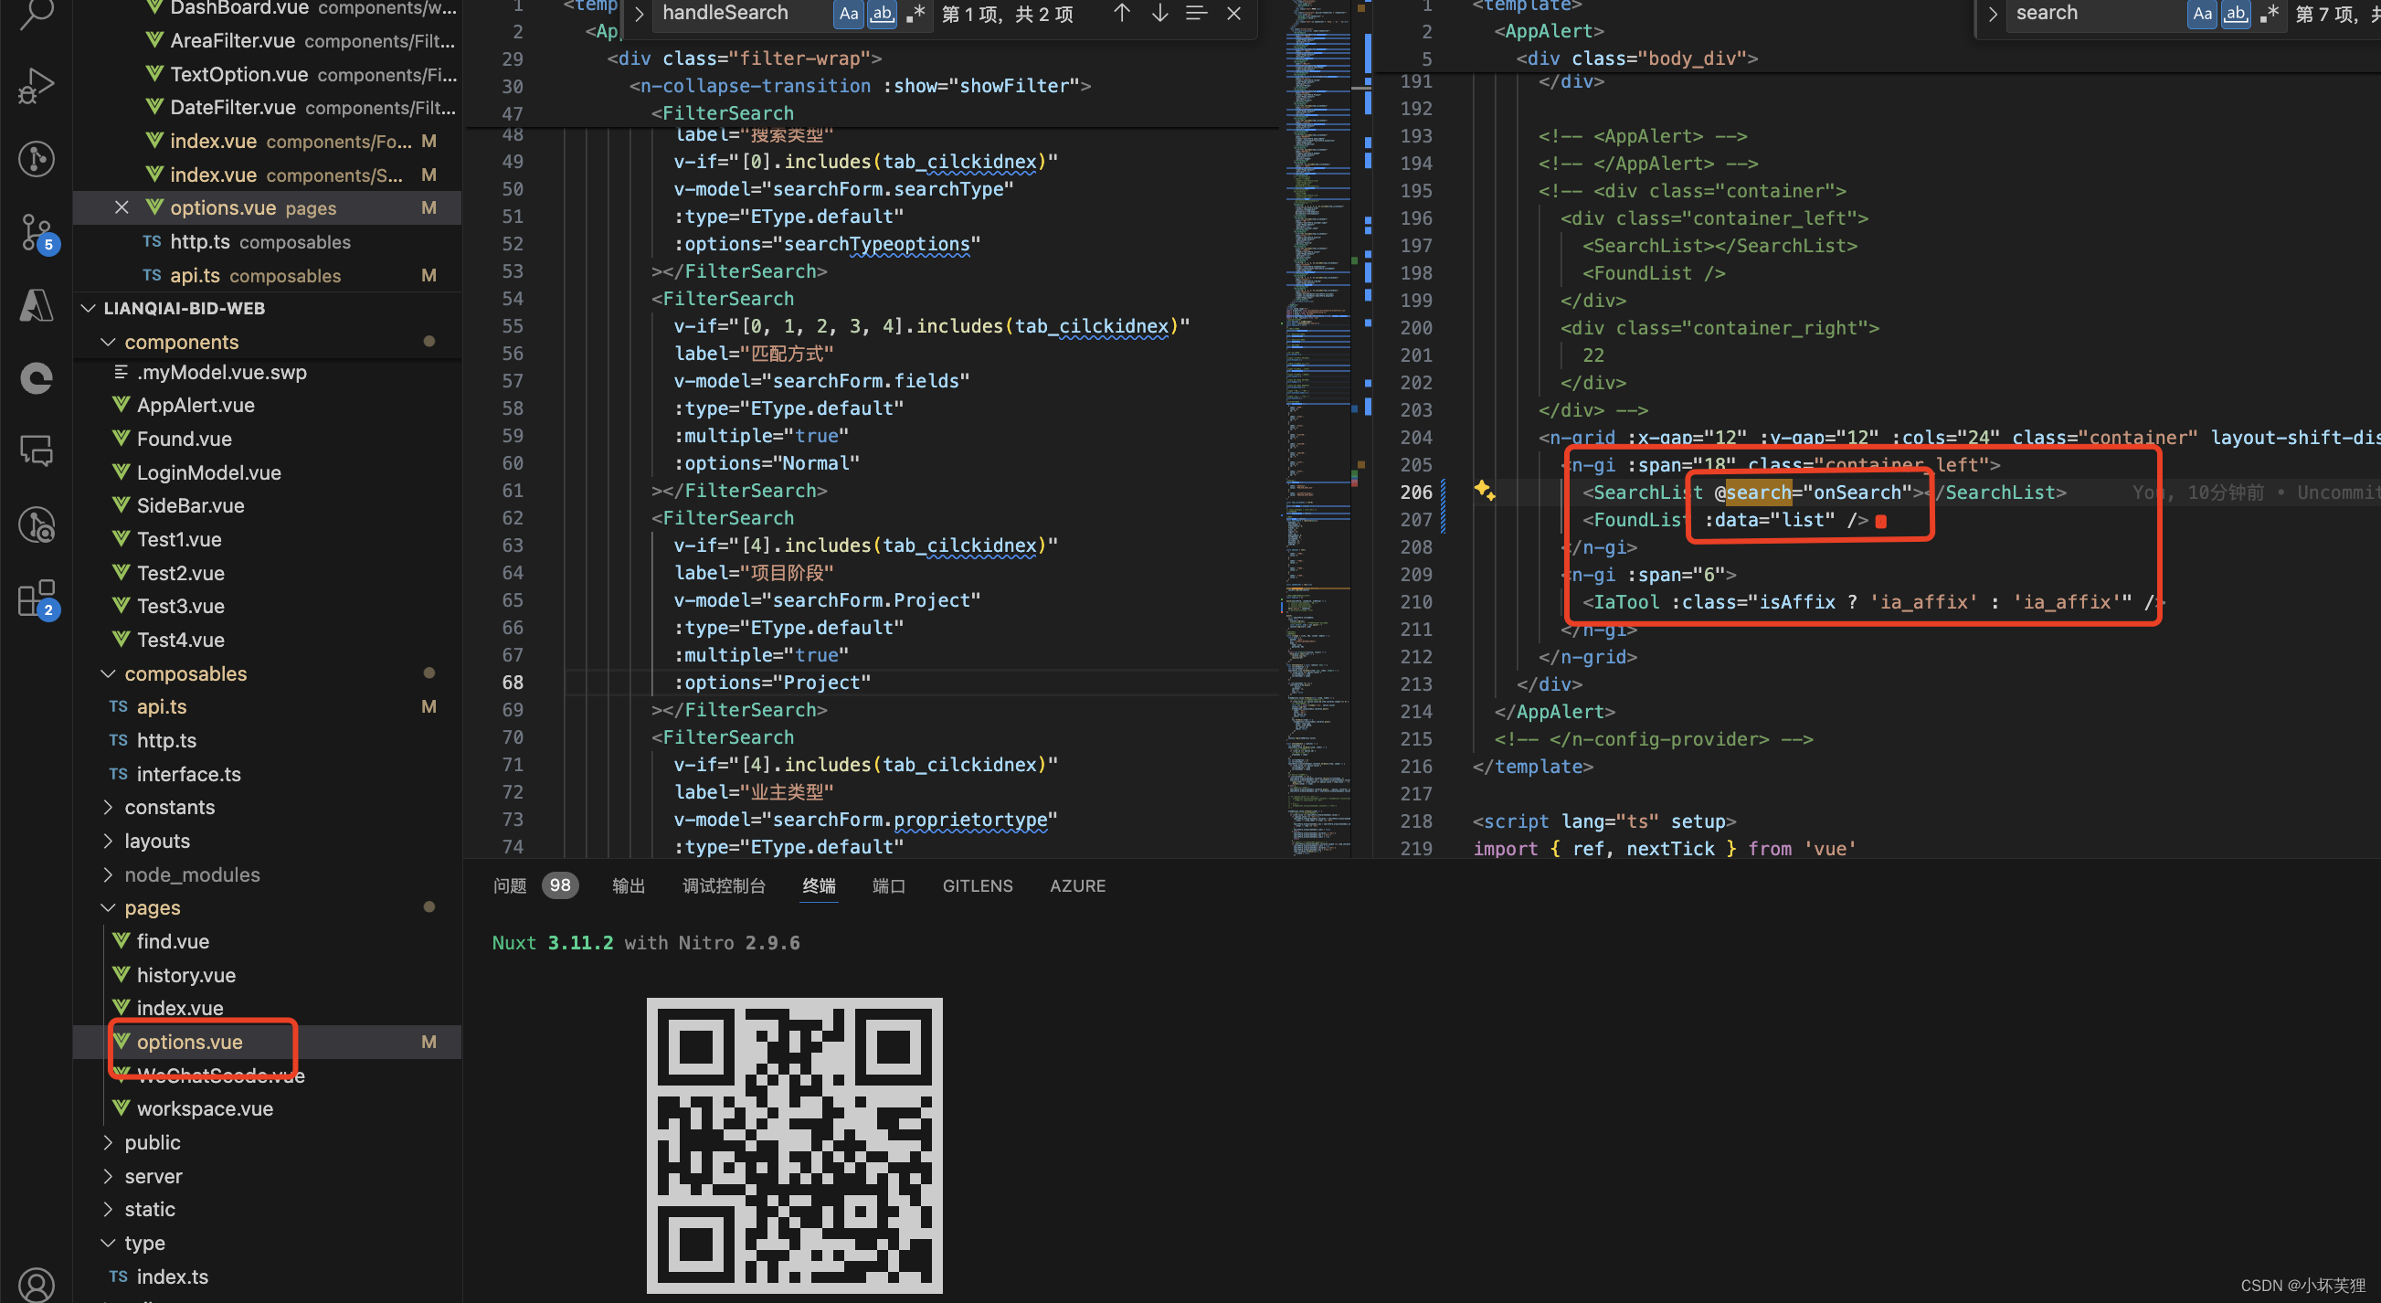This screenshot has width=2381, height=1303.
Task: Open the GitLens Inspect search icon
Action: click(x=36, y=524)
